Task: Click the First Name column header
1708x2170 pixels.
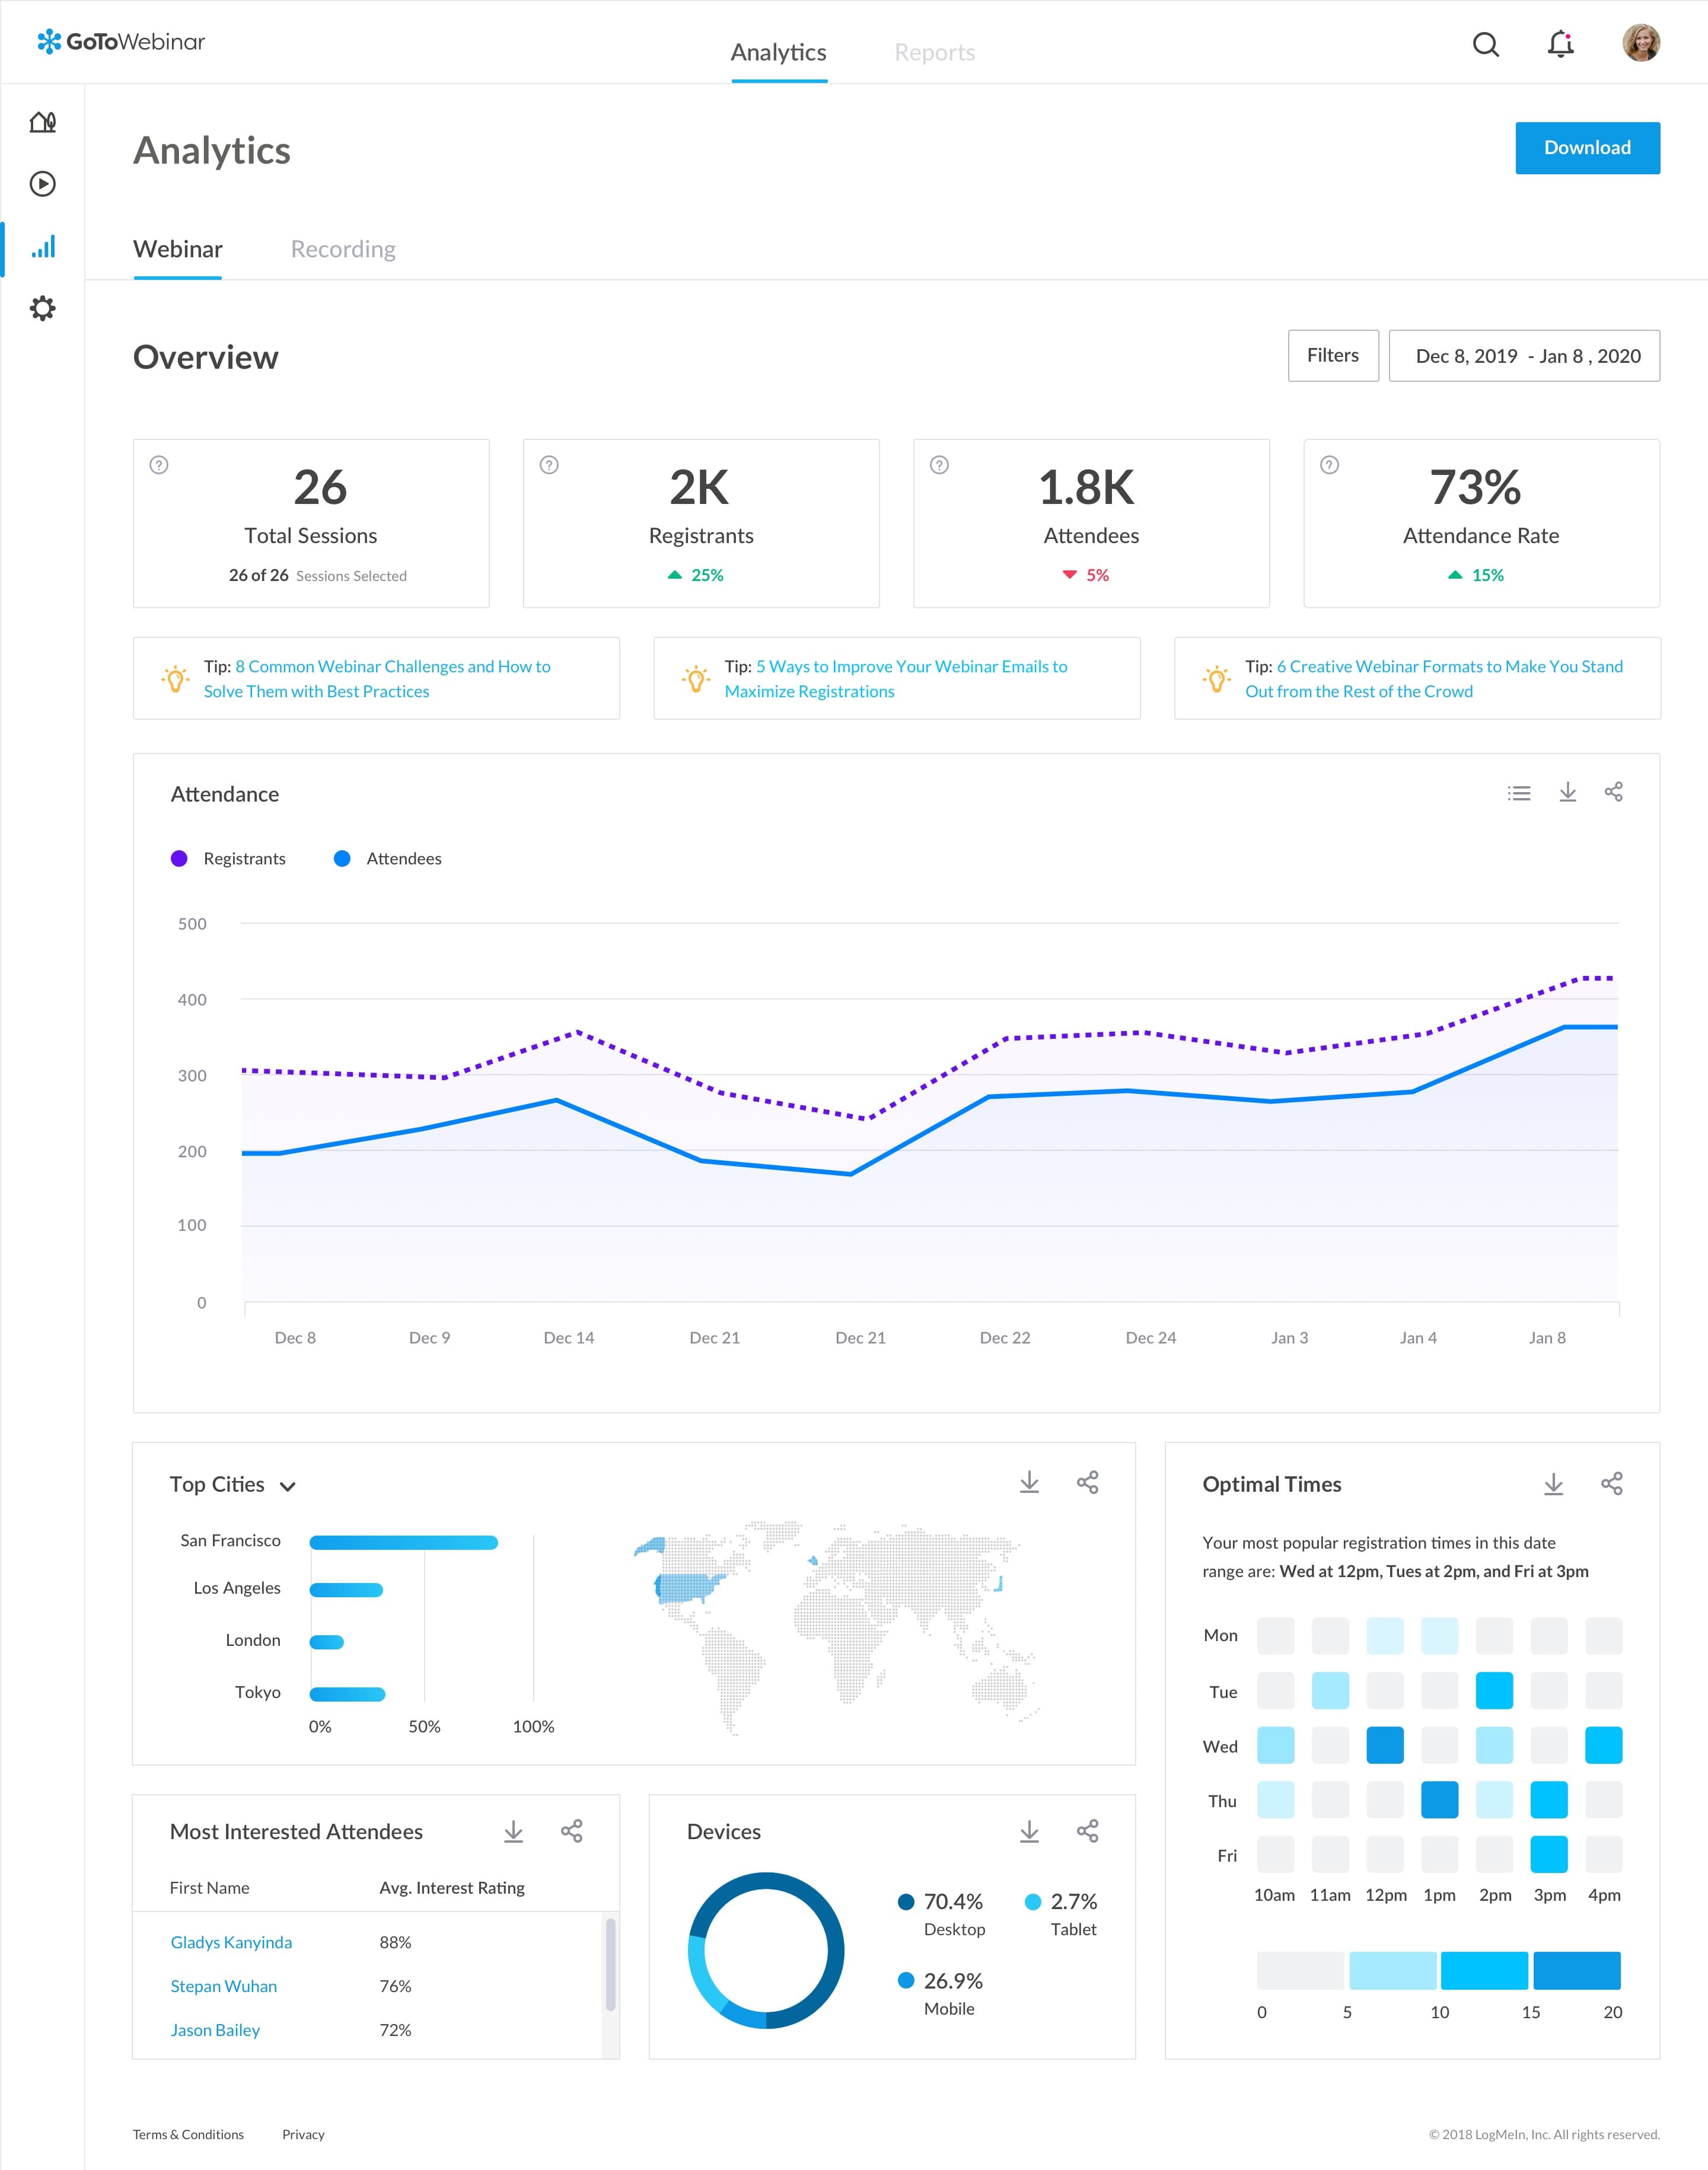Action: (x=210, y=1888)
